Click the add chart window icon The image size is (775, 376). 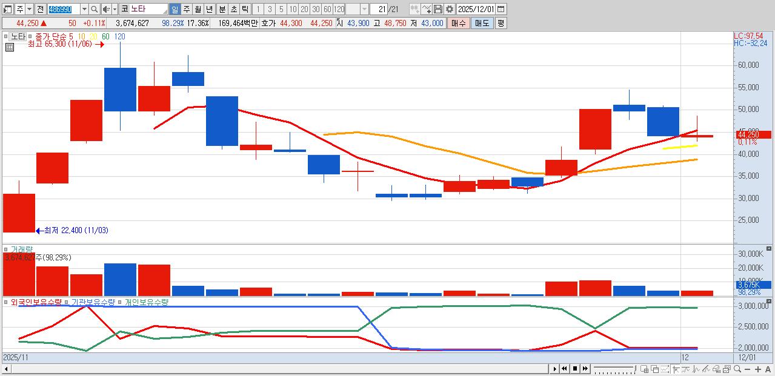(x=644, y=369)
